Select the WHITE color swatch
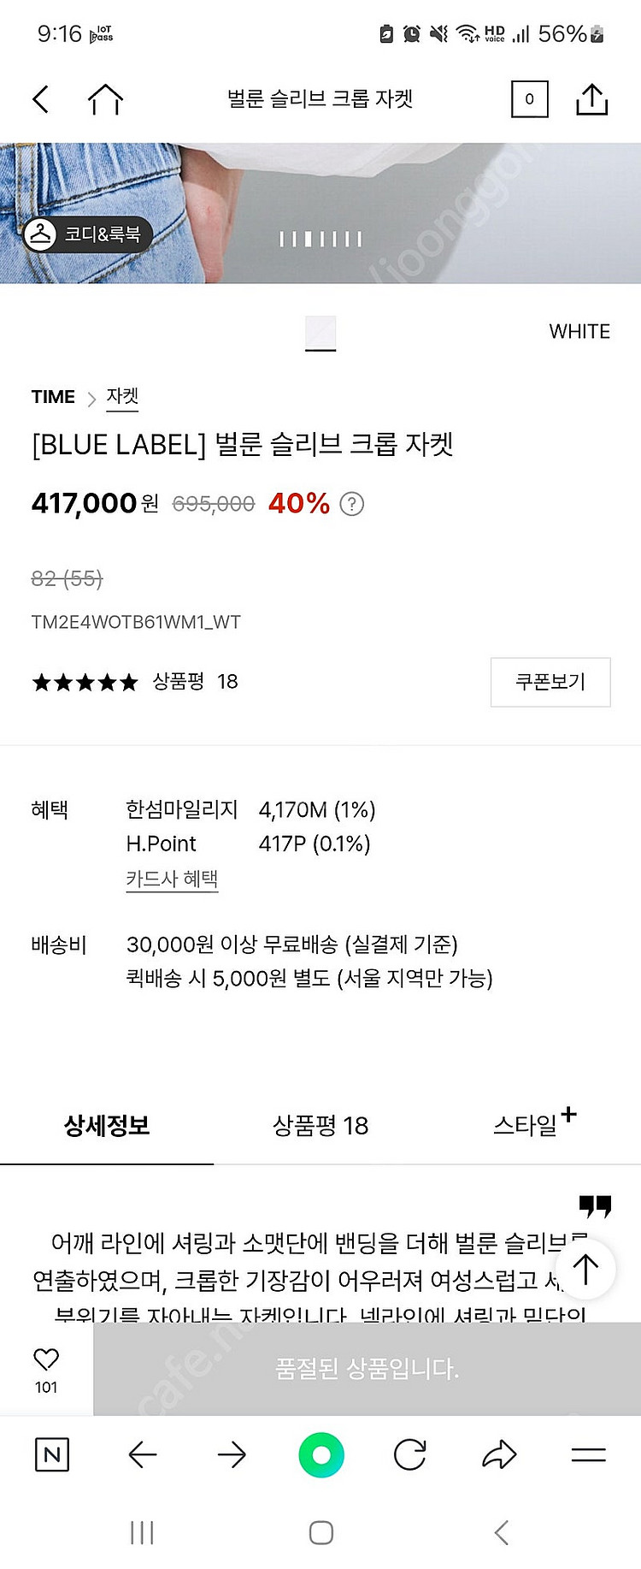This screenshot has height=1569, width=641. tap(320, 332)
